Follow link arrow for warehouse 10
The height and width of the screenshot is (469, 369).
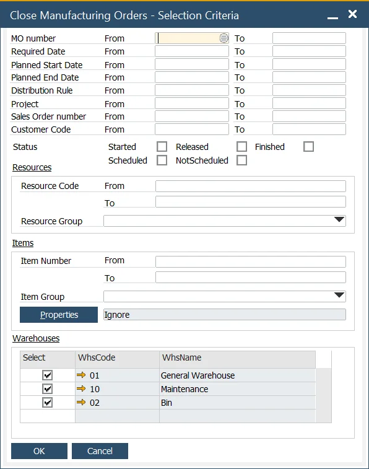[x=81, y=388]
